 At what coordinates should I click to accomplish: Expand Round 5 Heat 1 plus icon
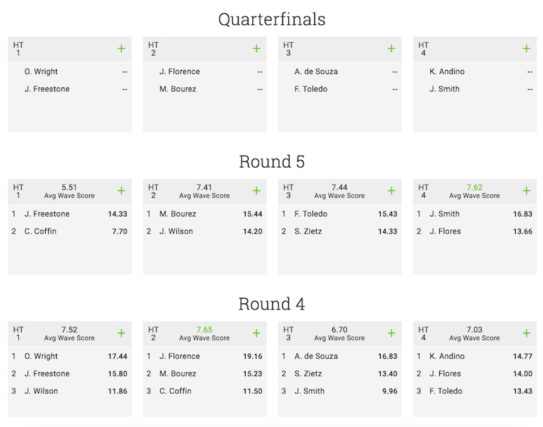point(121,191)
